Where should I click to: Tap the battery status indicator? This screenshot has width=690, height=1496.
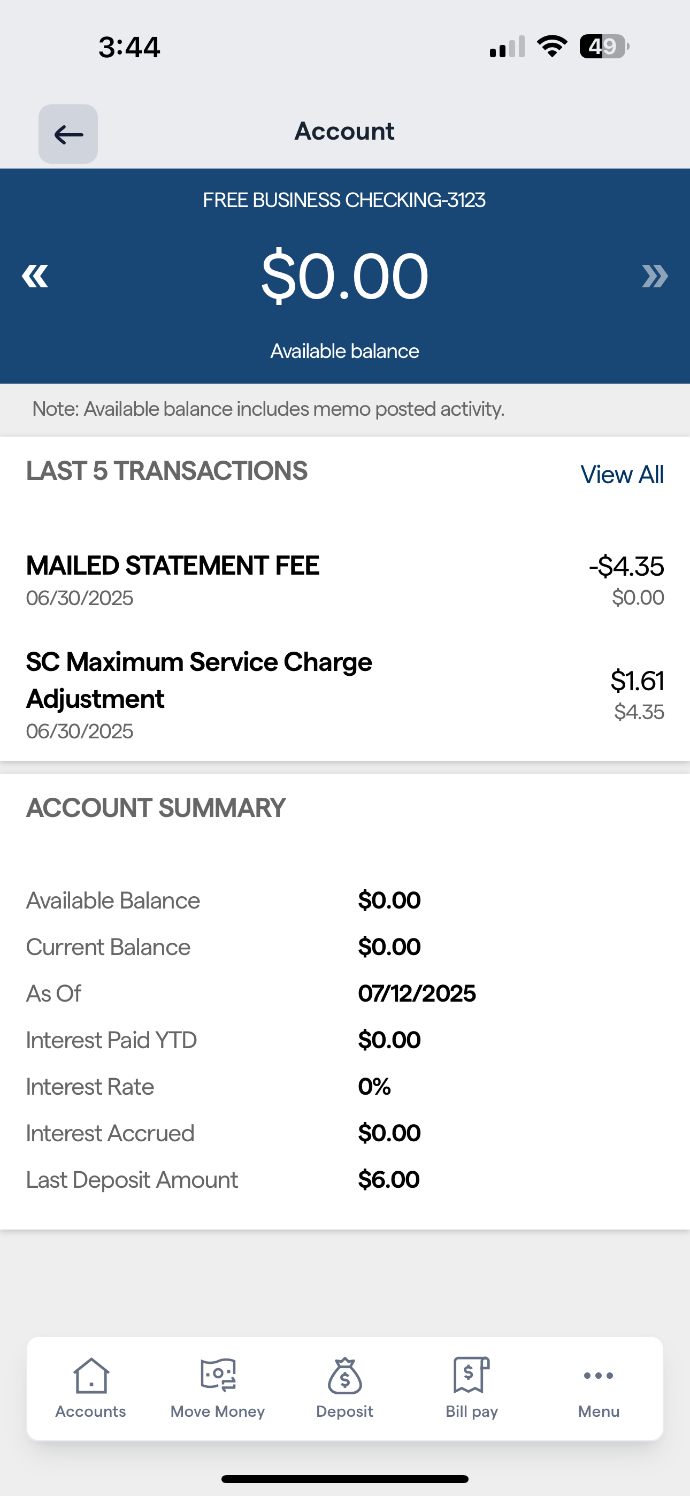tap(604, 47)
